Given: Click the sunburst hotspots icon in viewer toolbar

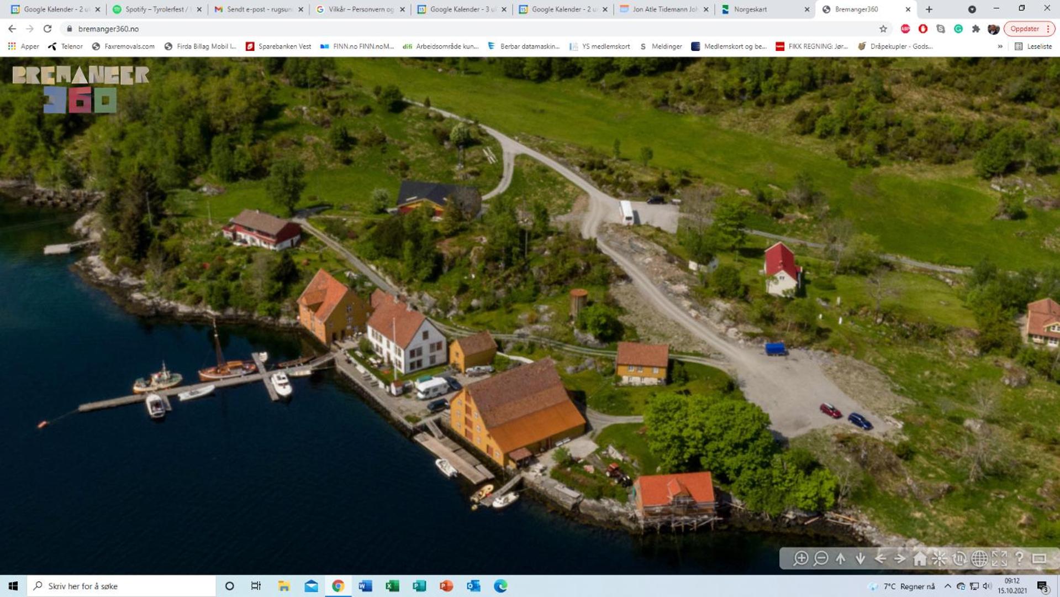Looking at the screenshot, I should 939,558.
